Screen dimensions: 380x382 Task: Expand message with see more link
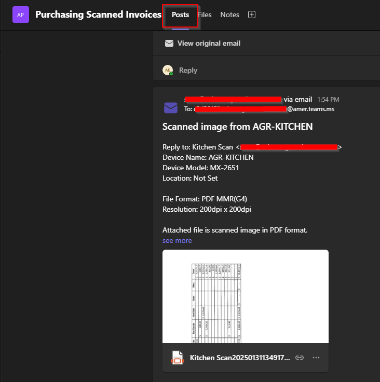[x=177, y=241]
